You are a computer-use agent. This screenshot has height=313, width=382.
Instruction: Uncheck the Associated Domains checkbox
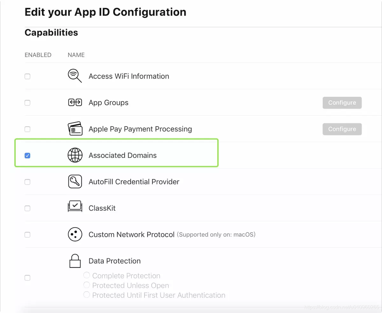(x=27, y=156)
